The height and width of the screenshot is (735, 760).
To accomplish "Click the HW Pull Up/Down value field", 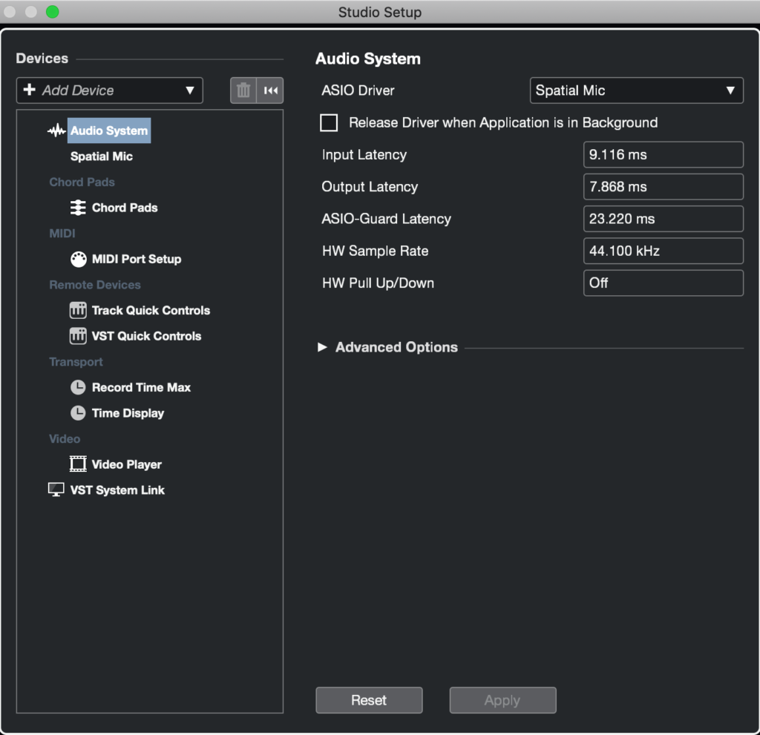I will (663, 283).
